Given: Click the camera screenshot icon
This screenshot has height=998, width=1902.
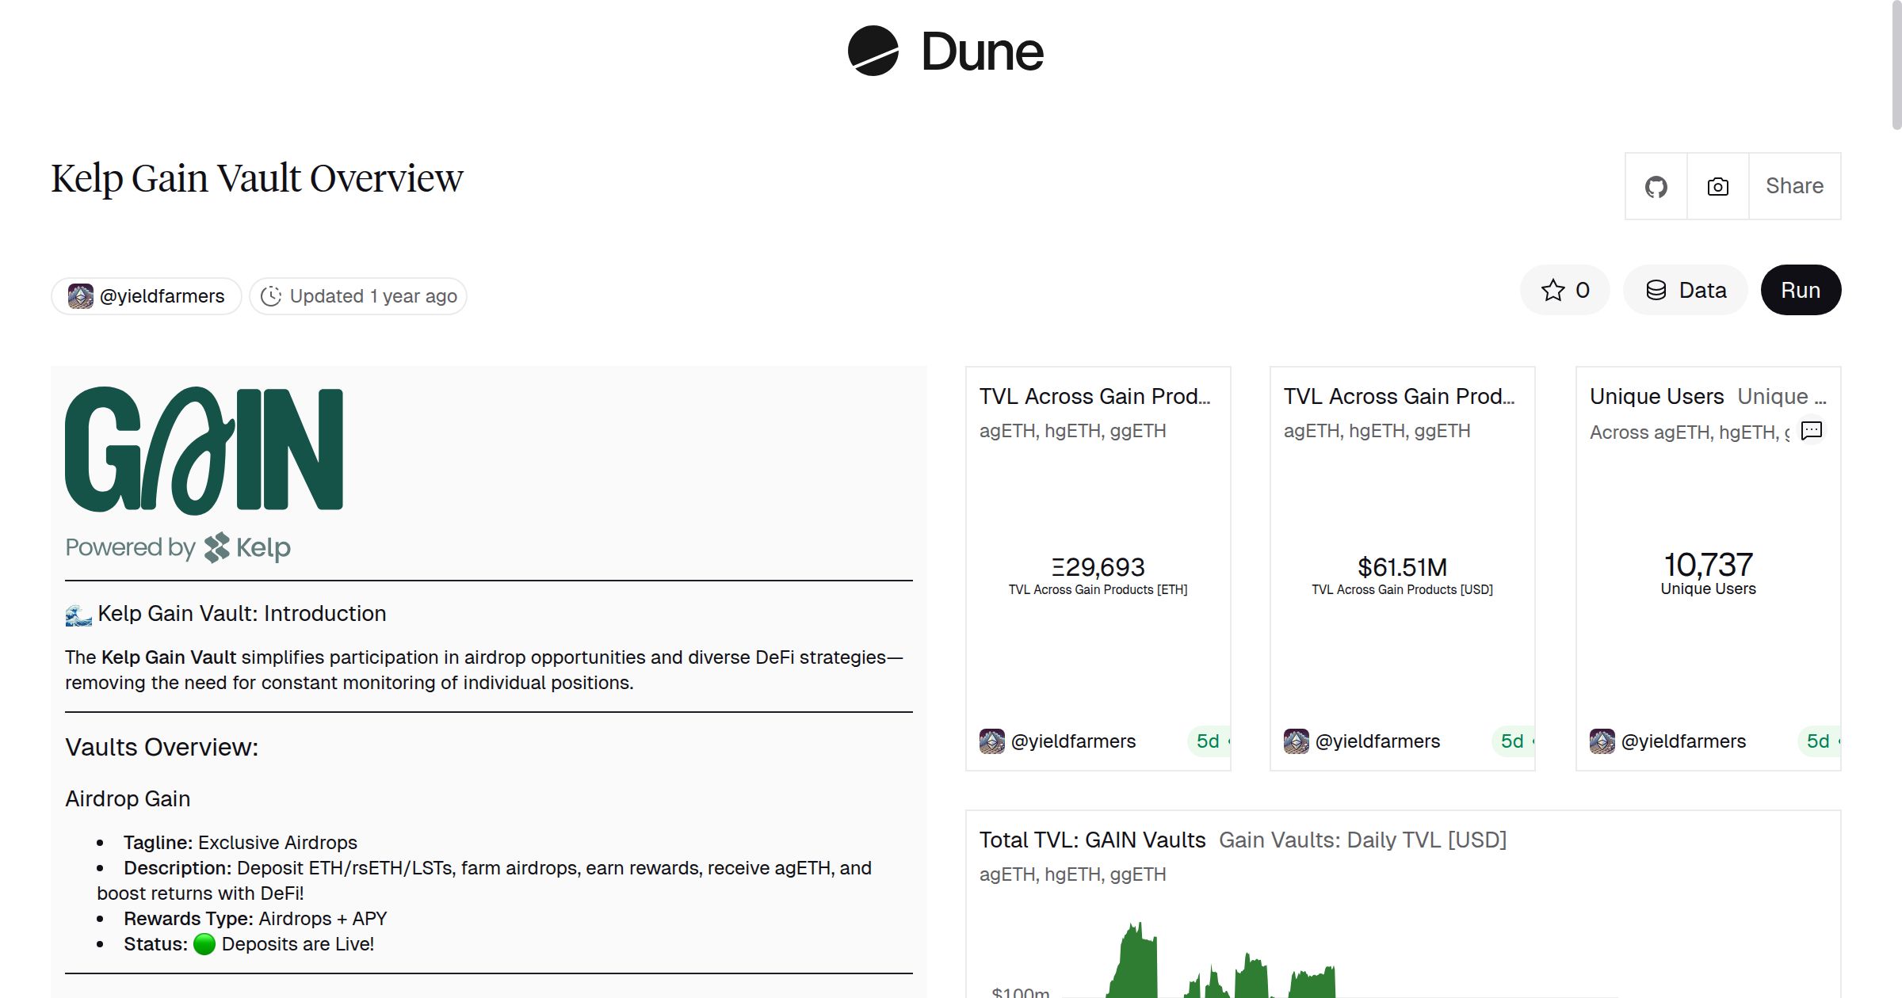Looking at the screenshot, I should pos(1717,186).
